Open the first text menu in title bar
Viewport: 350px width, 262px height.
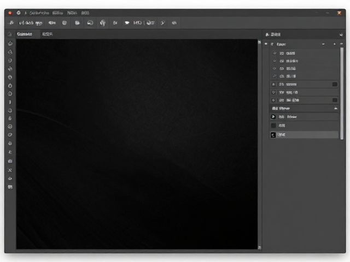coord(39,13)
